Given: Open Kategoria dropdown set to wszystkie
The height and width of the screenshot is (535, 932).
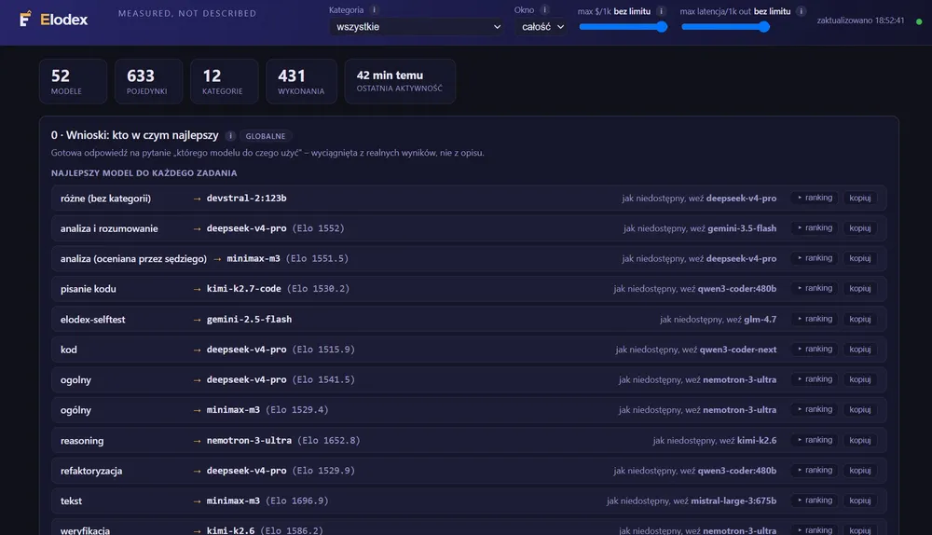Looking at the screenshot, I should click(x=416, y=27).
